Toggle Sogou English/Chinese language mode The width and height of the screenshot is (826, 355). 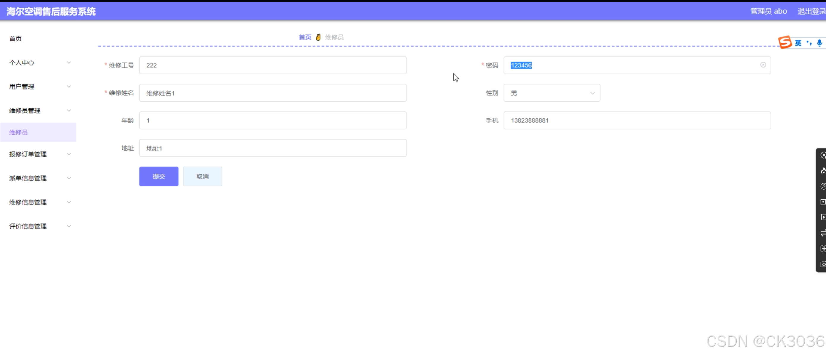point(798,43)
